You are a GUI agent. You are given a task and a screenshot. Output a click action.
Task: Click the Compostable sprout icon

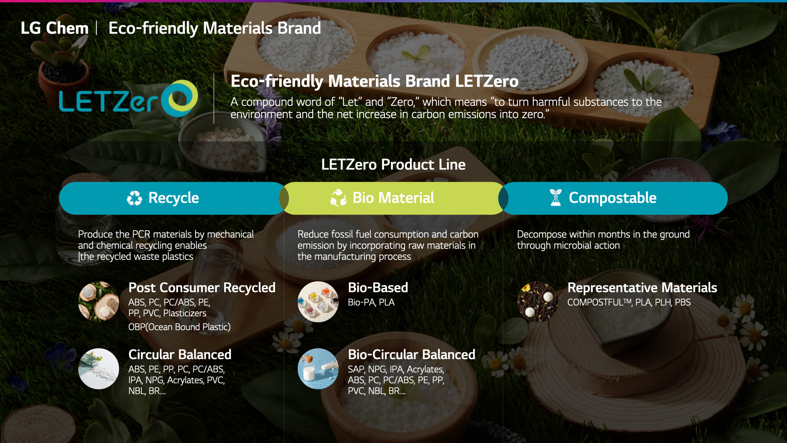pyautogui.click(x=555, y=198)
